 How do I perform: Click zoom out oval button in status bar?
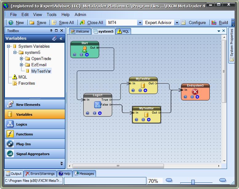click(x=169, y=180)
